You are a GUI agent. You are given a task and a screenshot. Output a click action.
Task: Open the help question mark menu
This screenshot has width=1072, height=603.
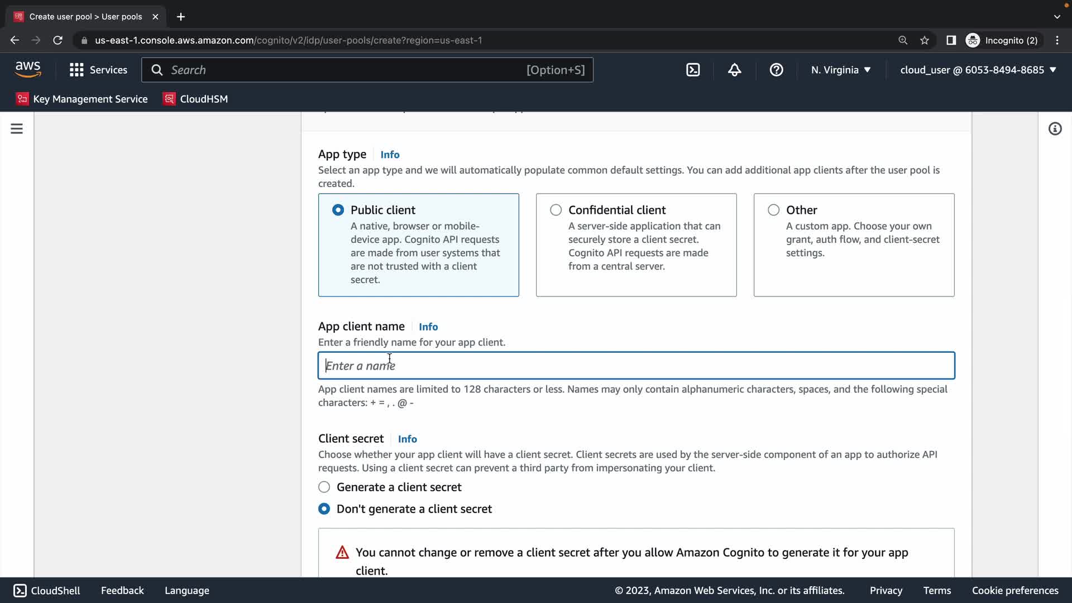[x=776, y=70]
